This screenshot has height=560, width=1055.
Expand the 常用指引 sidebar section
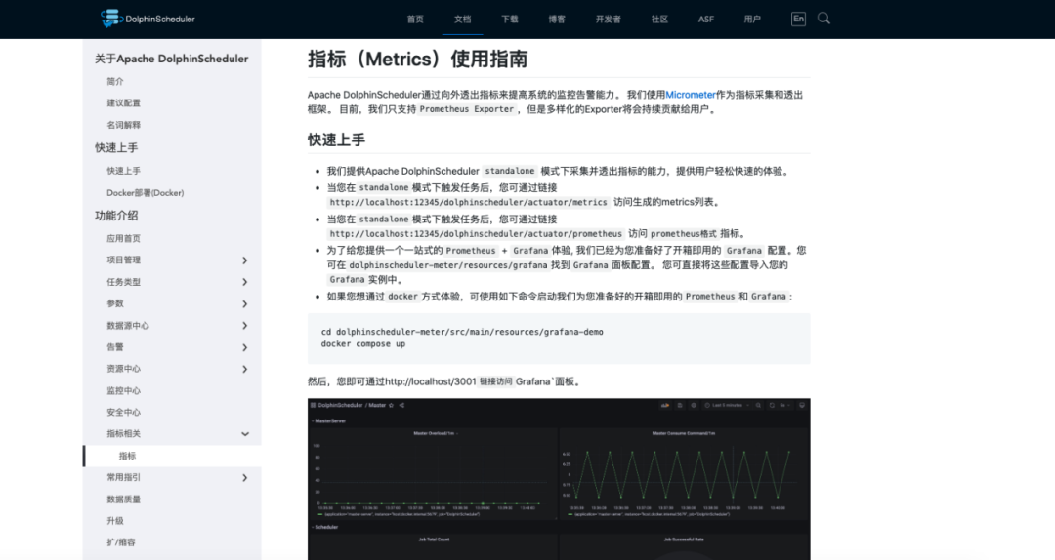click(245, 478)
